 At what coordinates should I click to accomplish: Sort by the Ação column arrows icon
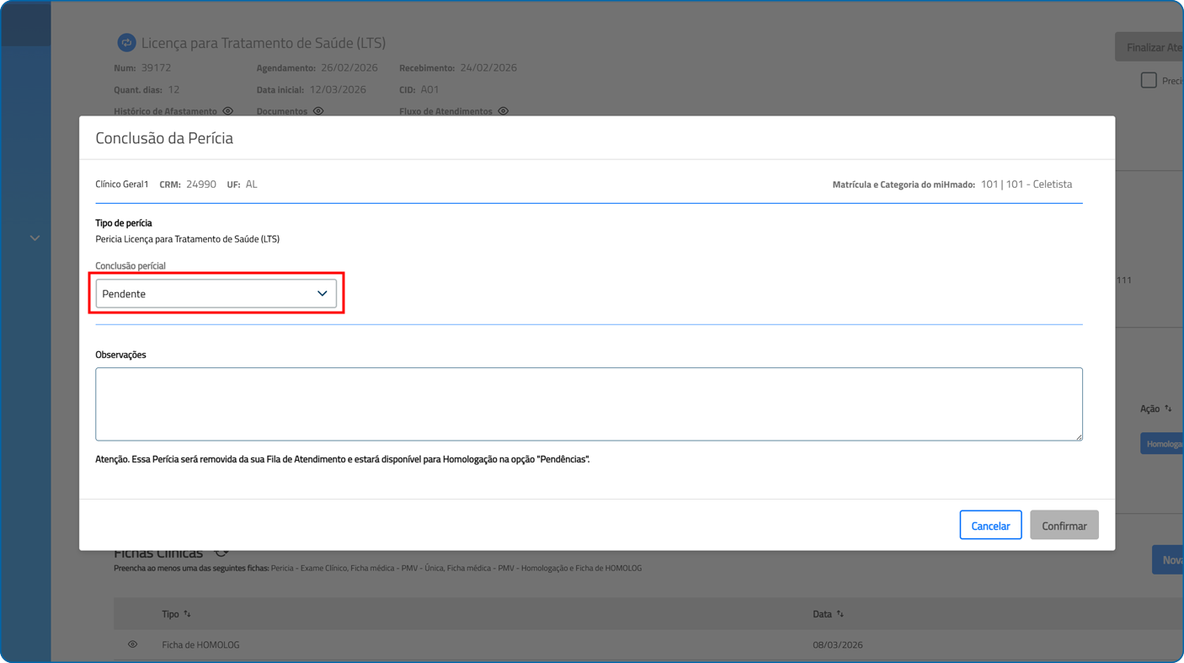click(1168, 409)
